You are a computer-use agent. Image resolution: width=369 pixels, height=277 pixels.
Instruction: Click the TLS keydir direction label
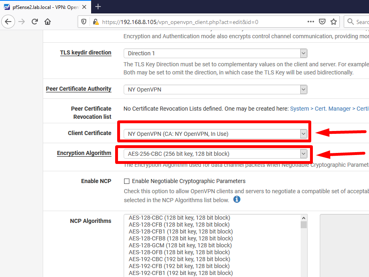click(x=85, y=52)
